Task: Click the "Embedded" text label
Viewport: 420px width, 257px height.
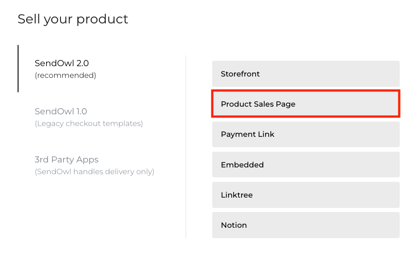Action: [242, 165]
